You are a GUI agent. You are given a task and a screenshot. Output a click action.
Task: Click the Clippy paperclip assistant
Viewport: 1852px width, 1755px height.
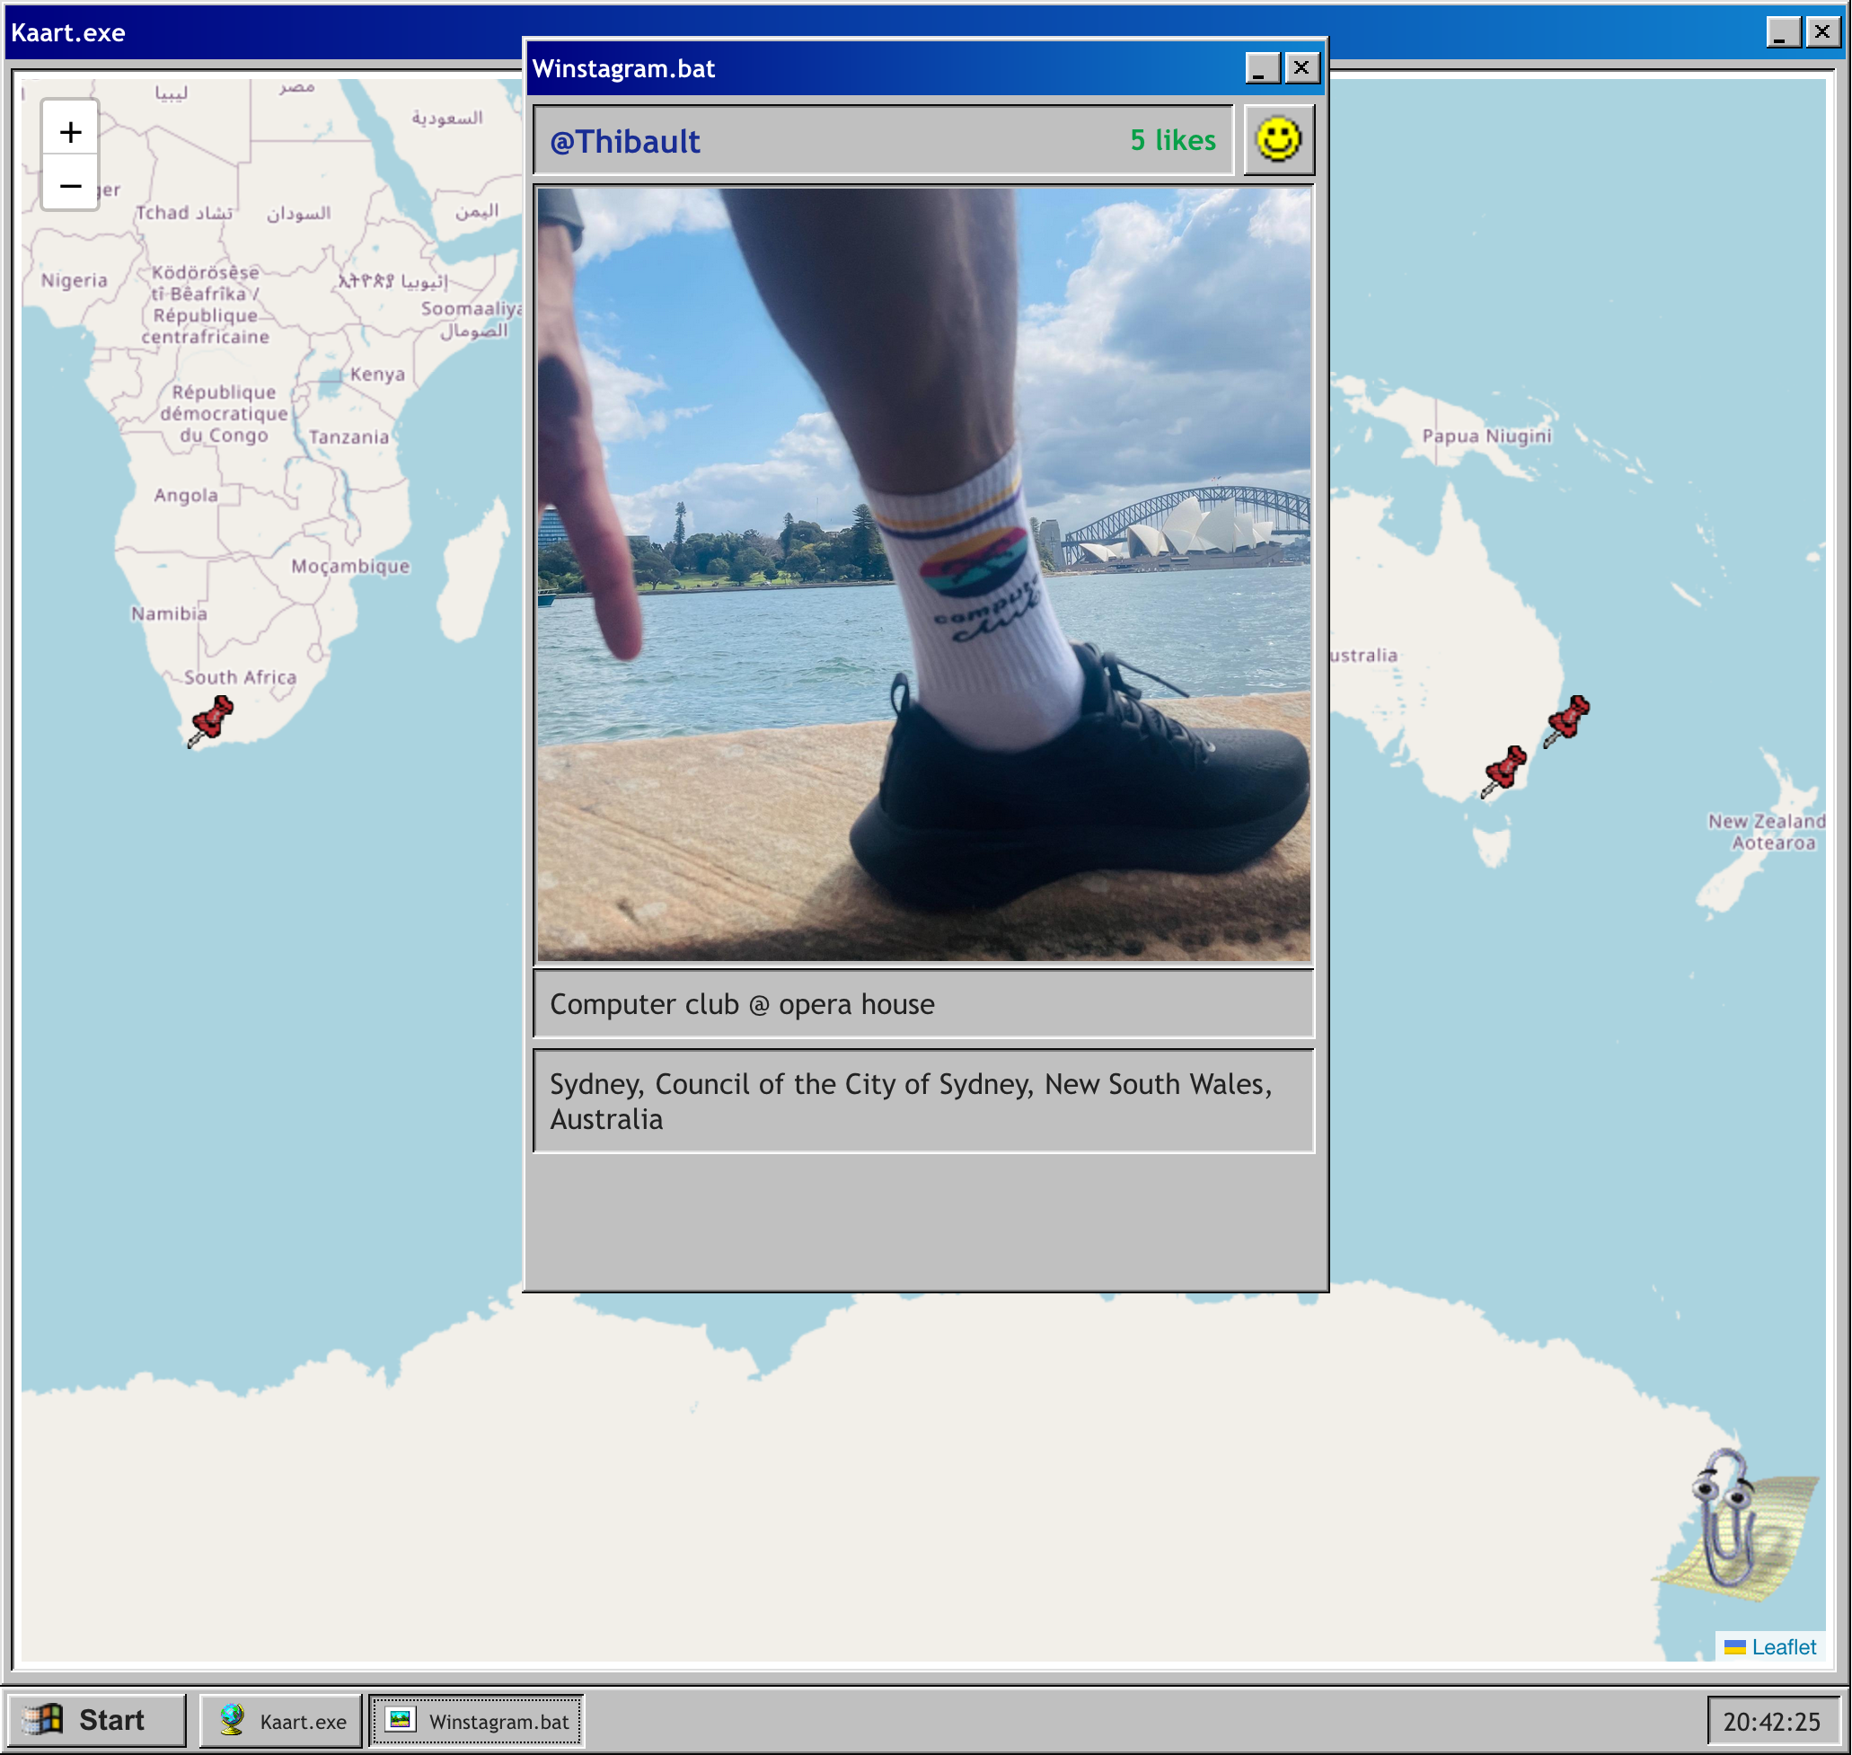[1729, 1523]
